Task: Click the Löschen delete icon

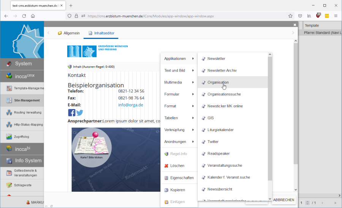Action: click(x=166, y=166)
